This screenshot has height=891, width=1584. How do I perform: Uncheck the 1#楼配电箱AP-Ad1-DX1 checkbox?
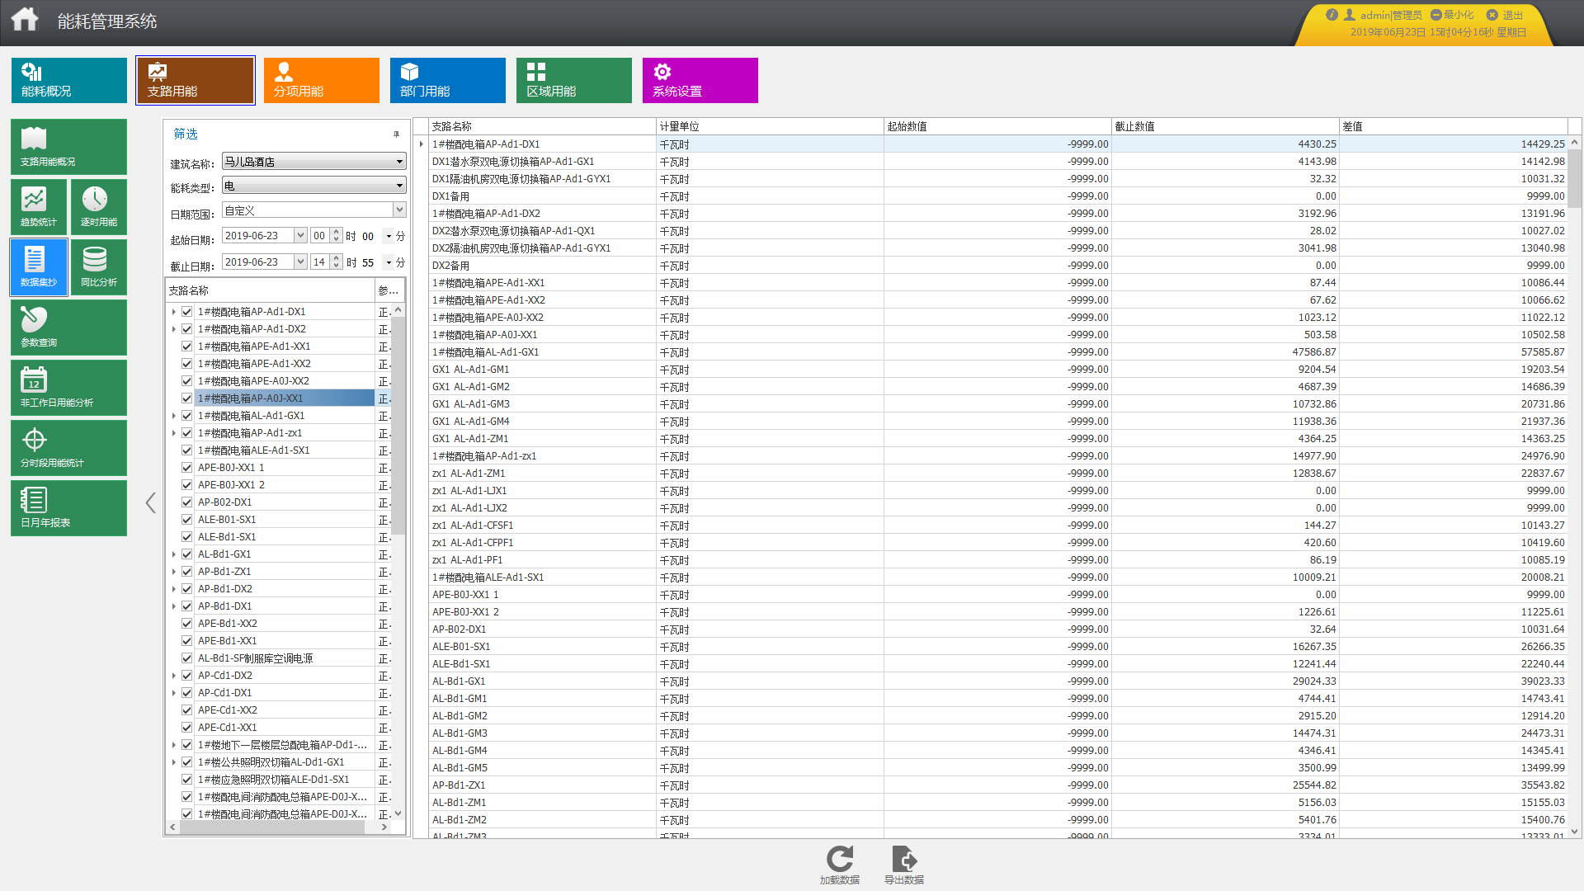[x=187, y=312]
